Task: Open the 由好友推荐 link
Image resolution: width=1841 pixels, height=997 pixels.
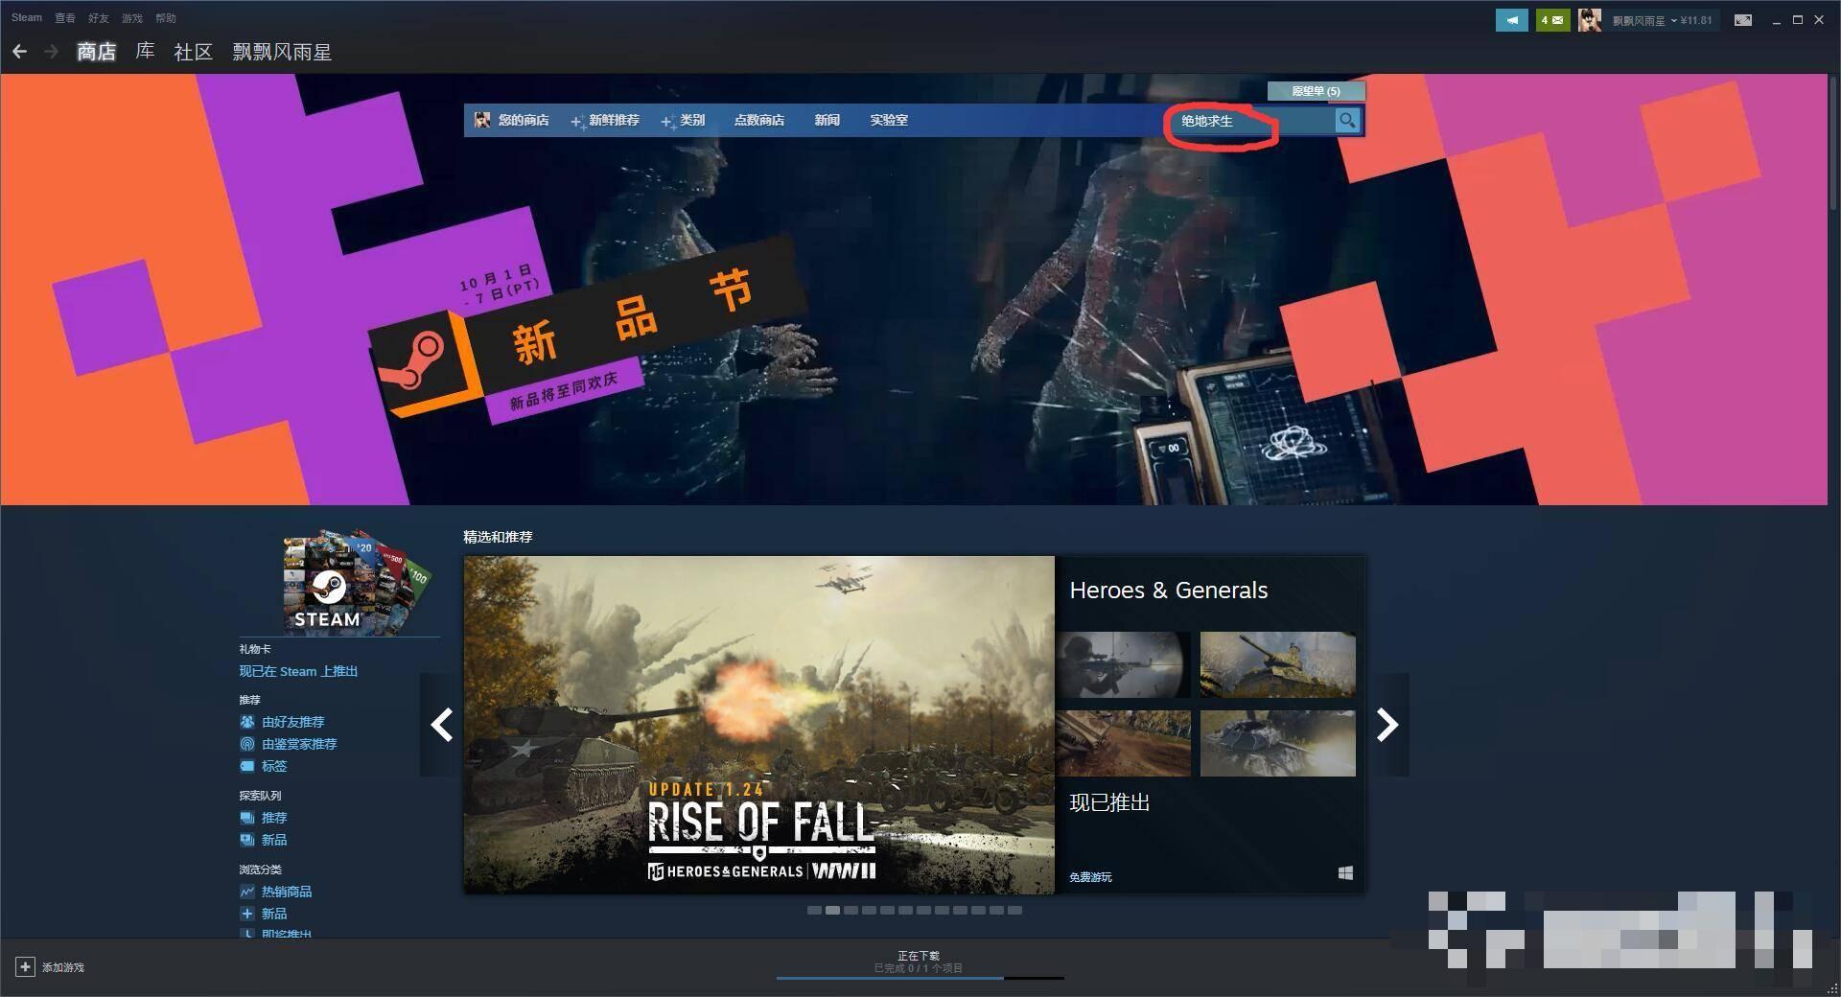Action: point(293,722)
